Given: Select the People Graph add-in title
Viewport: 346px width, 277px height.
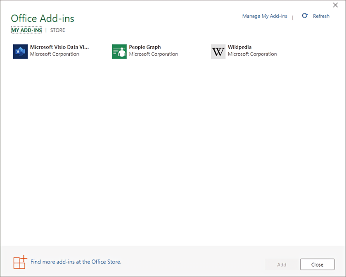Looking at the screenshot, I should 145,47.
